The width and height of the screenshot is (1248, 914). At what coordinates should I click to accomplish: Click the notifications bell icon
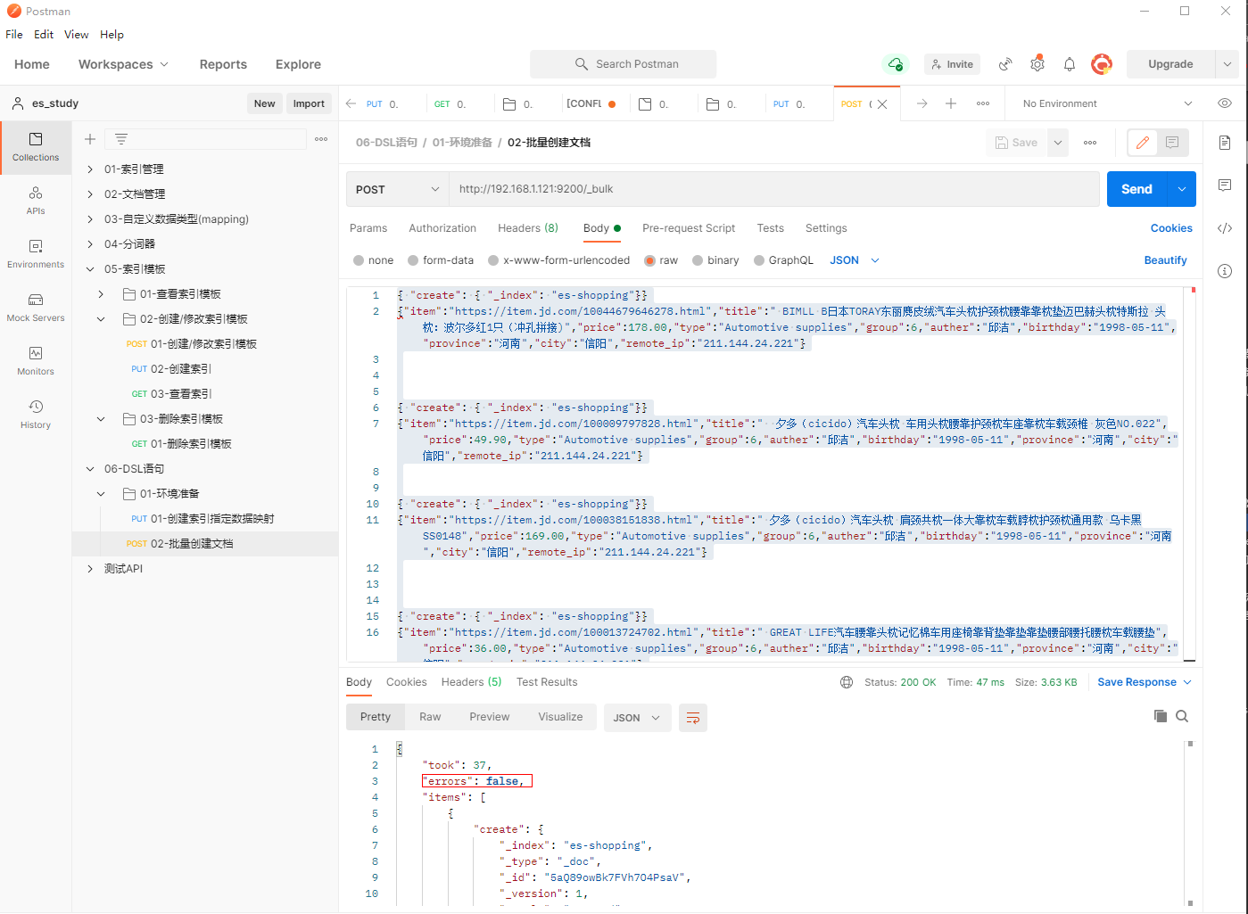pyautogui.click(x=1069, y=64)
